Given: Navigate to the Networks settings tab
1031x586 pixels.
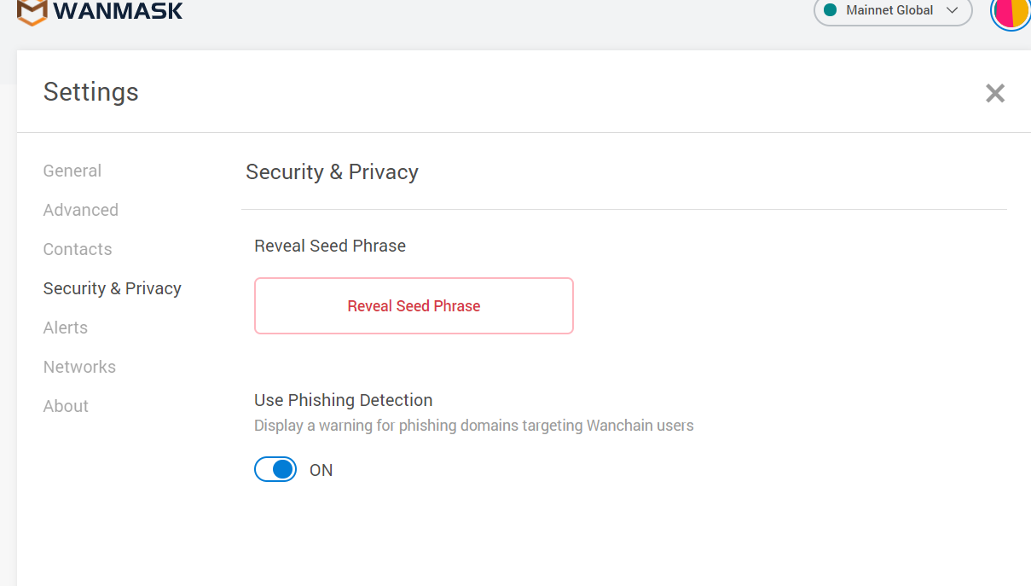Looking at the screenshot, I should (x=79, y=367).
